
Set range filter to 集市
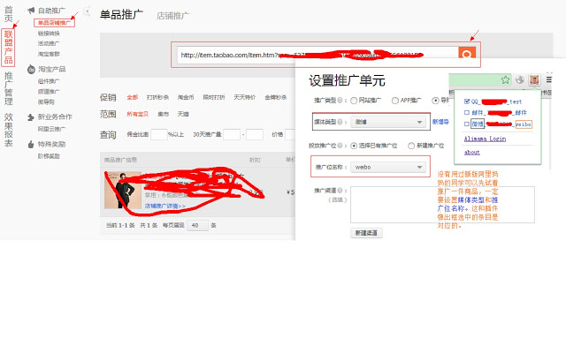(x=163, y=114)
